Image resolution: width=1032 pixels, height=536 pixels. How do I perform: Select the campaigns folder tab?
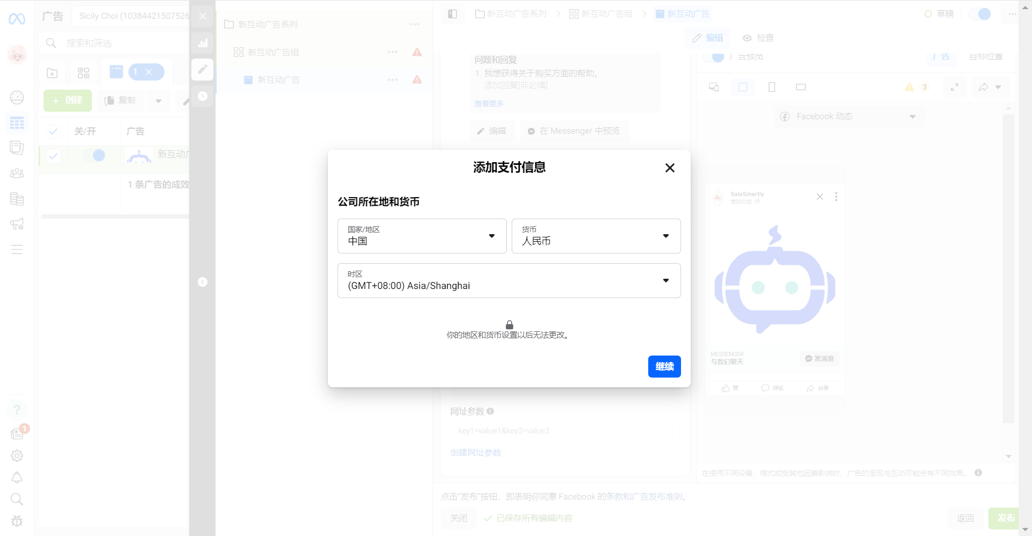point(52,73)
